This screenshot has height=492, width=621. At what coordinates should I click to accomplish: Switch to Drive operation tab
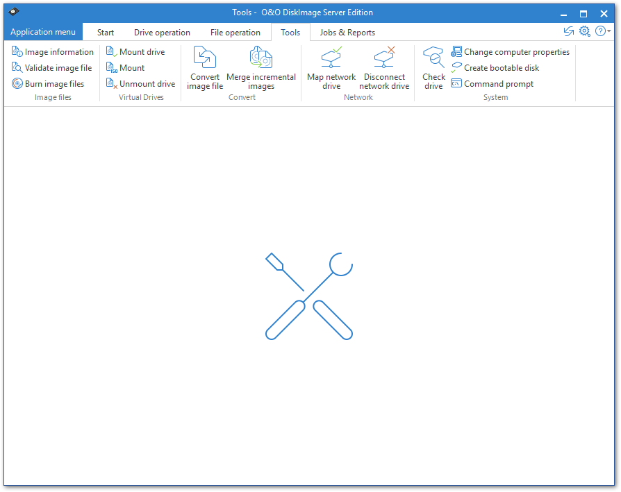tap(162, 33)
